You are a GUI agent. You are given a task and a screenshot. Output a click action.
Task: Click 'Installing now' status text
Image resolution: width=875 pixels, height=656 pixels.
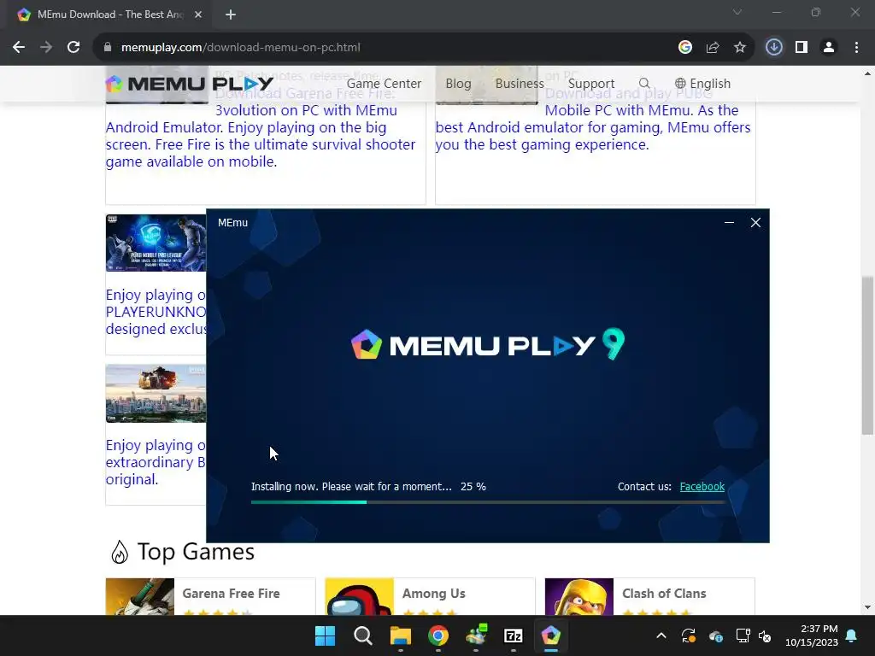(x=351, y=486)
